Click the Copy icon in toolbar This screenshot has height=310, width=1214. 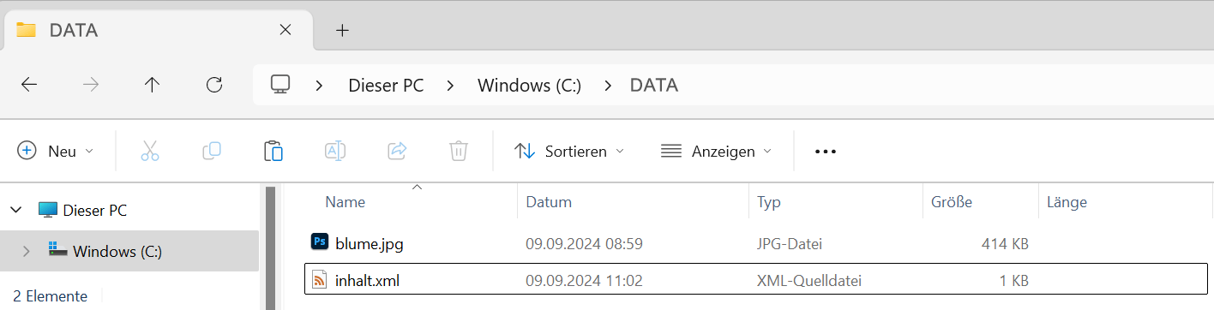click(x=212, y=152)
